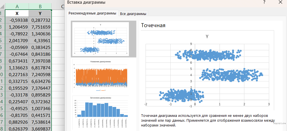Screen dimensions: 287x131
Task: Select the header cell labeled Y
Action: tap(40, 14)
